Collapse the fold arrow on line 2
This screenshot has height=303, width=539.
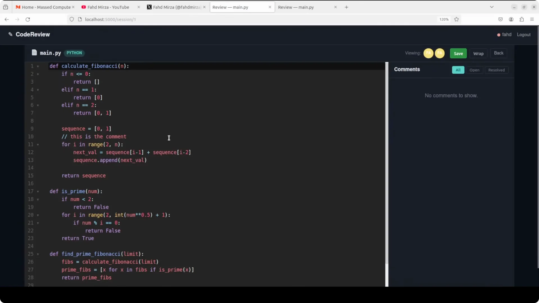pos(38,74)
